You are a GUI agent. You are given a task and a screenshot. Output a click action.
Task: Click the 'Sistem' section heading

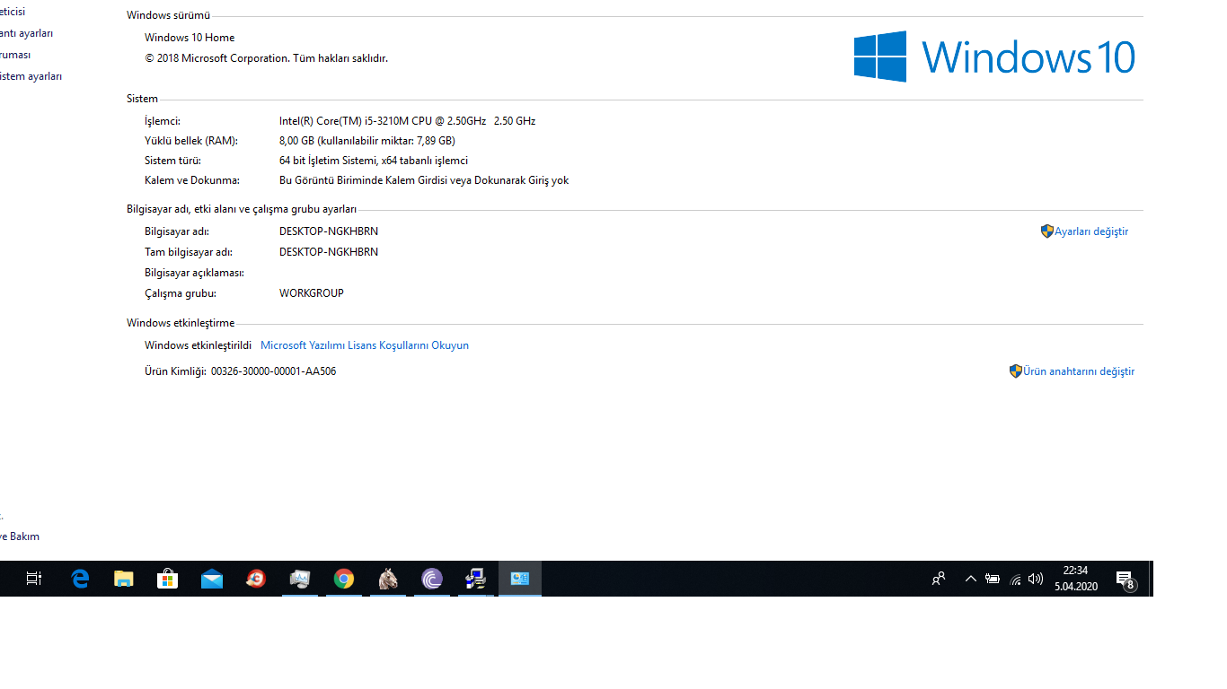click(142, 99)
